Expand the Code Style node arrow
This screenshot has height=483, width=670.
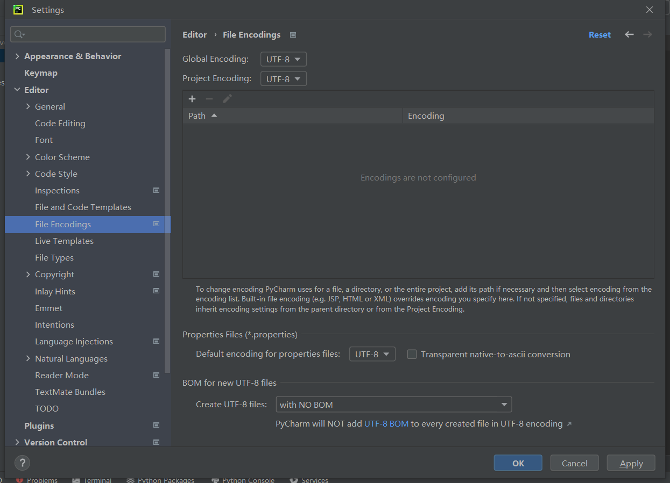tap(28, 174)
